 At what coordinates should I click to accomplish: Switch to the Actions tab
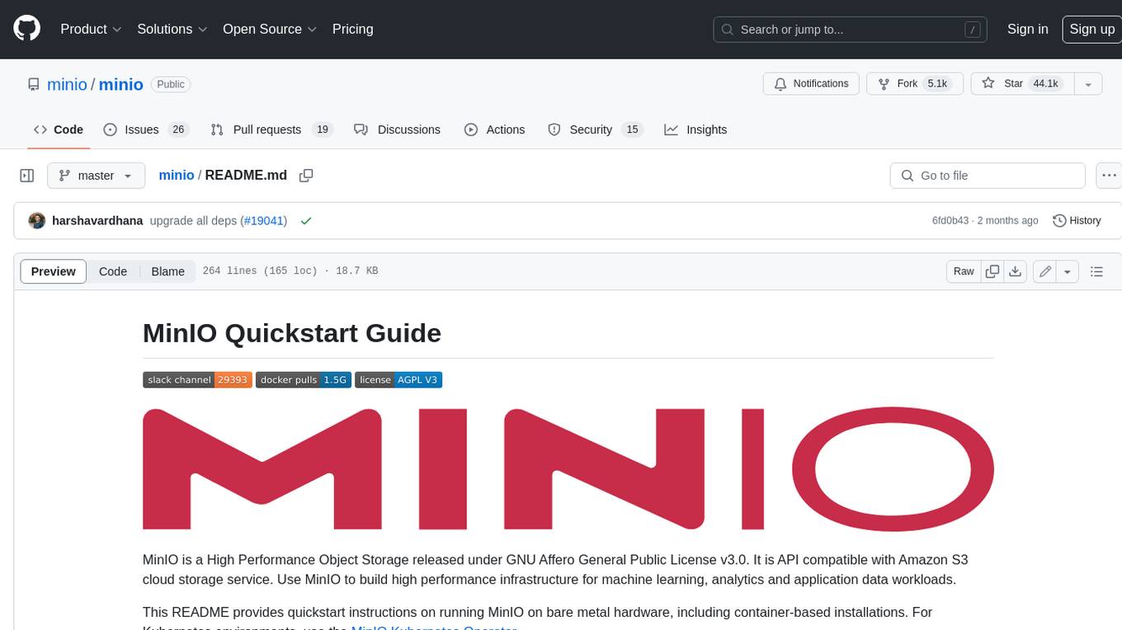coord(494,129)
